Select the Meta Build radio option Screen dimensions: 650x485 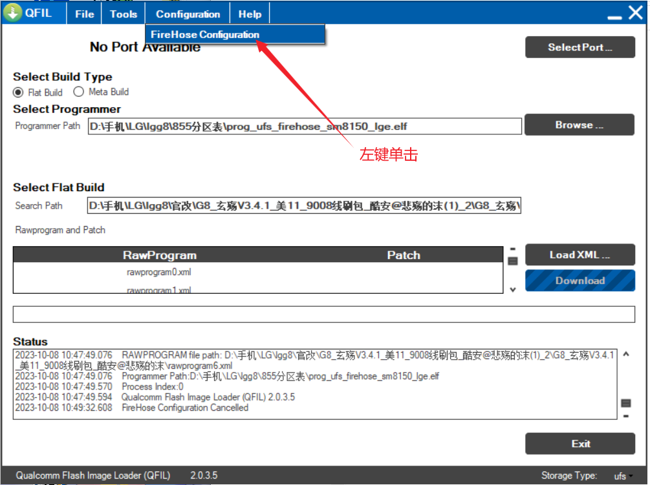coord(79,92)
